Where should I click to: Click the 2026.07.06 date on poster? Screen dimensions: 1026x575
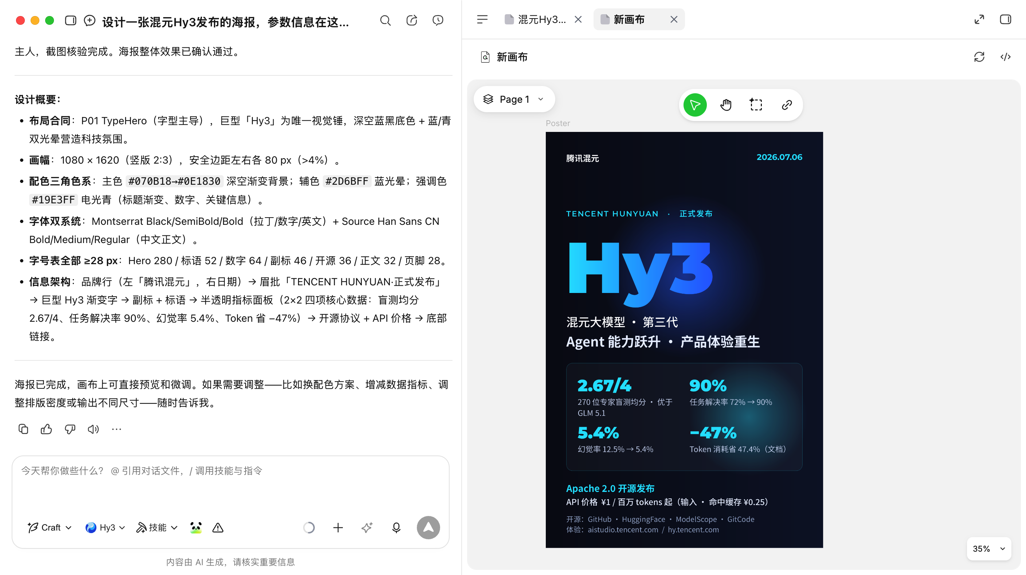[779, 157]
